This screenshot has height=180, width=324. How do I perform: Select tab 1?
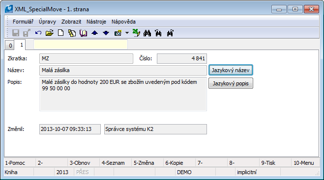[x=21, y=45]
